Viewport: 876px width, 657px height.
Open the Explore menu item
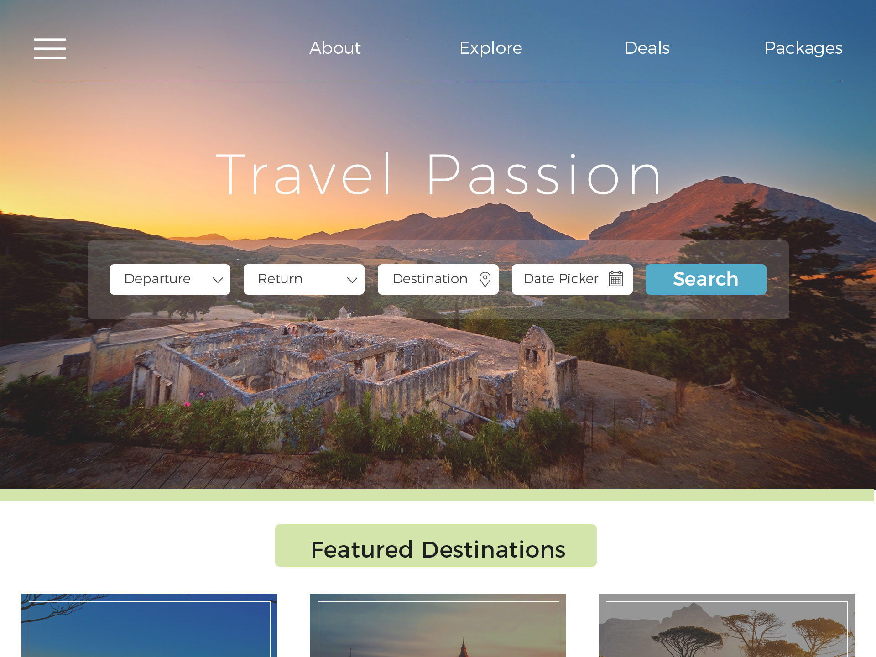click(490, 48)
